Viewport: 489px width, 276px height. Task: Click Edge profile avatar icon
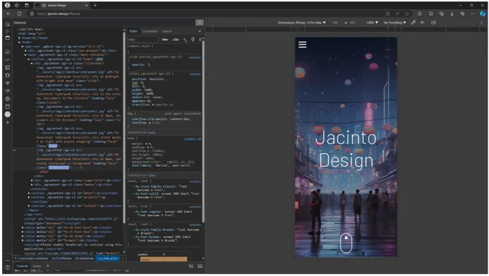pos(7,5)
